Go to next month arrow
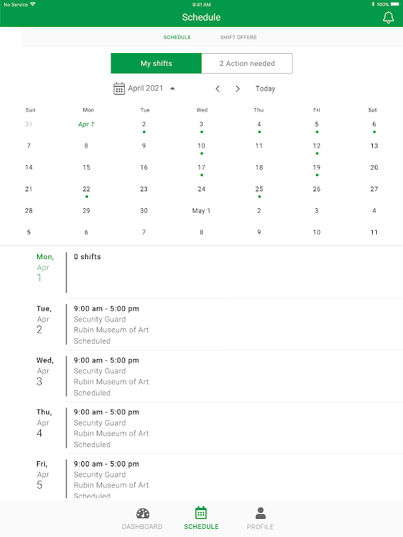The width and height of the screenshot is (403, 537). [x=238, y=89]
